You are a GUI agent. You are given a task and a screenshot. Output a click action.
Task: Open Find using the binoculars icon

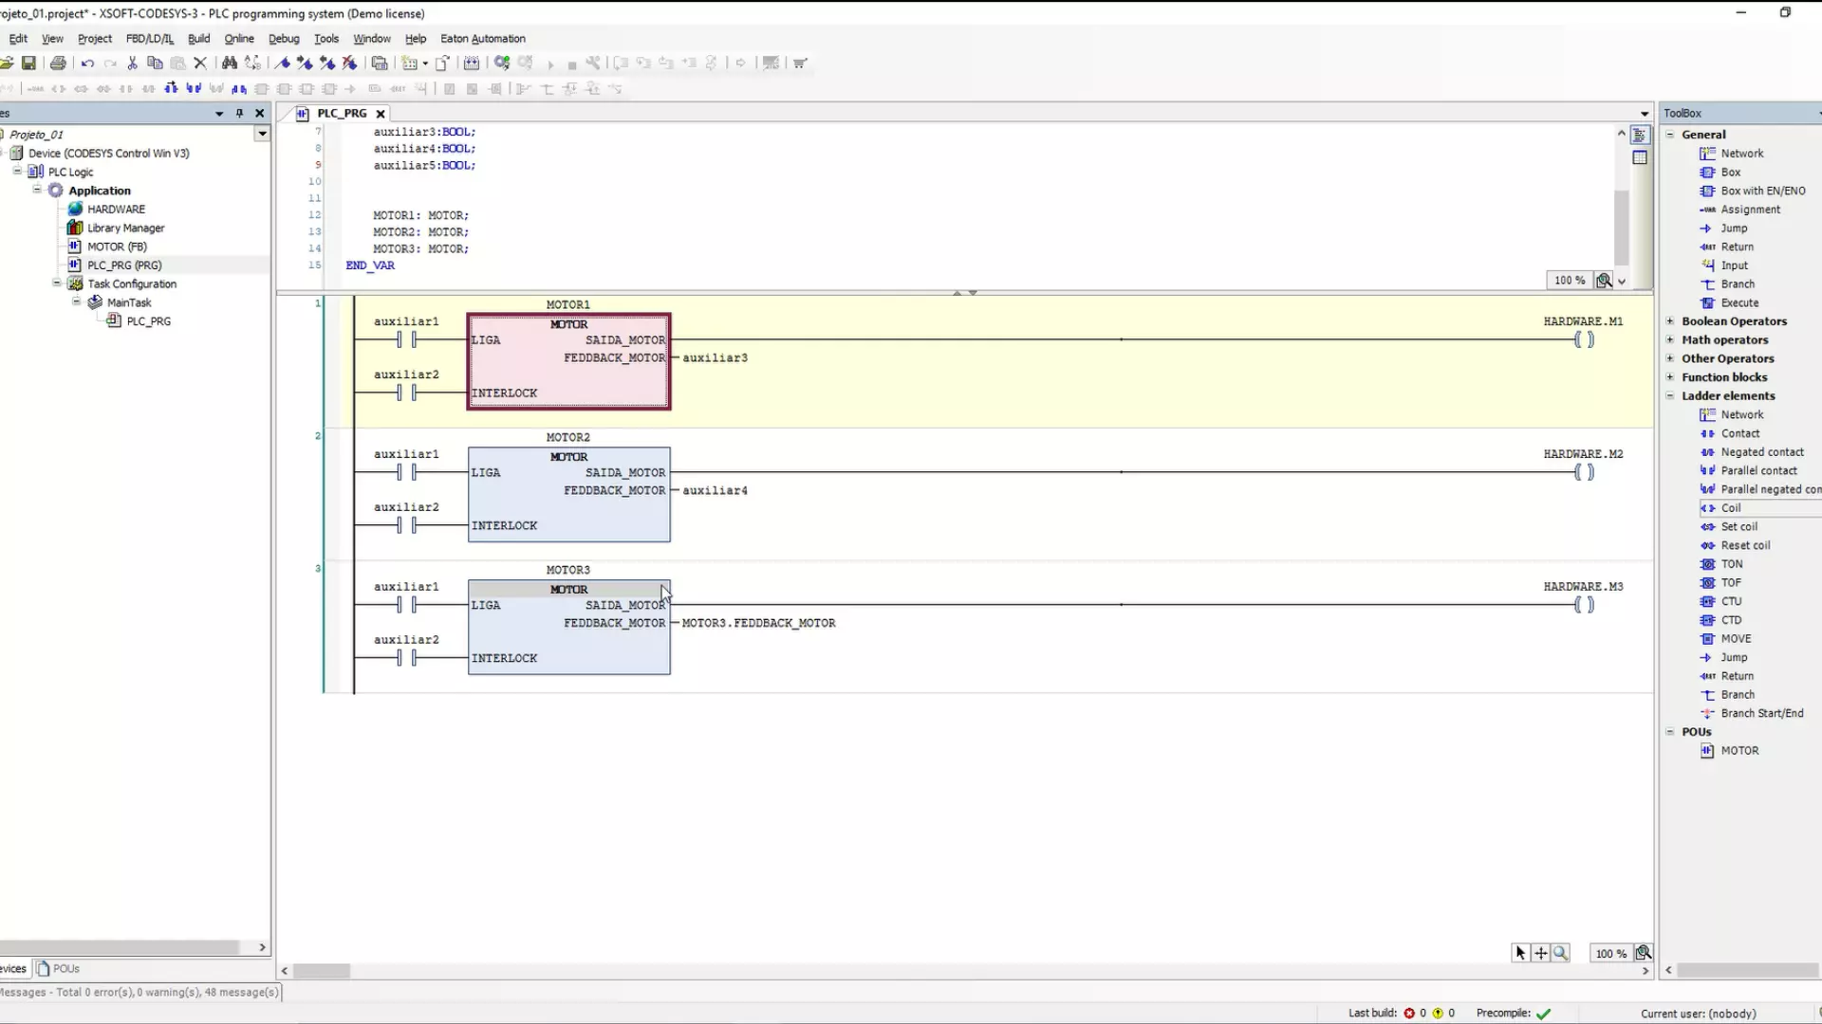coord(229,64)
